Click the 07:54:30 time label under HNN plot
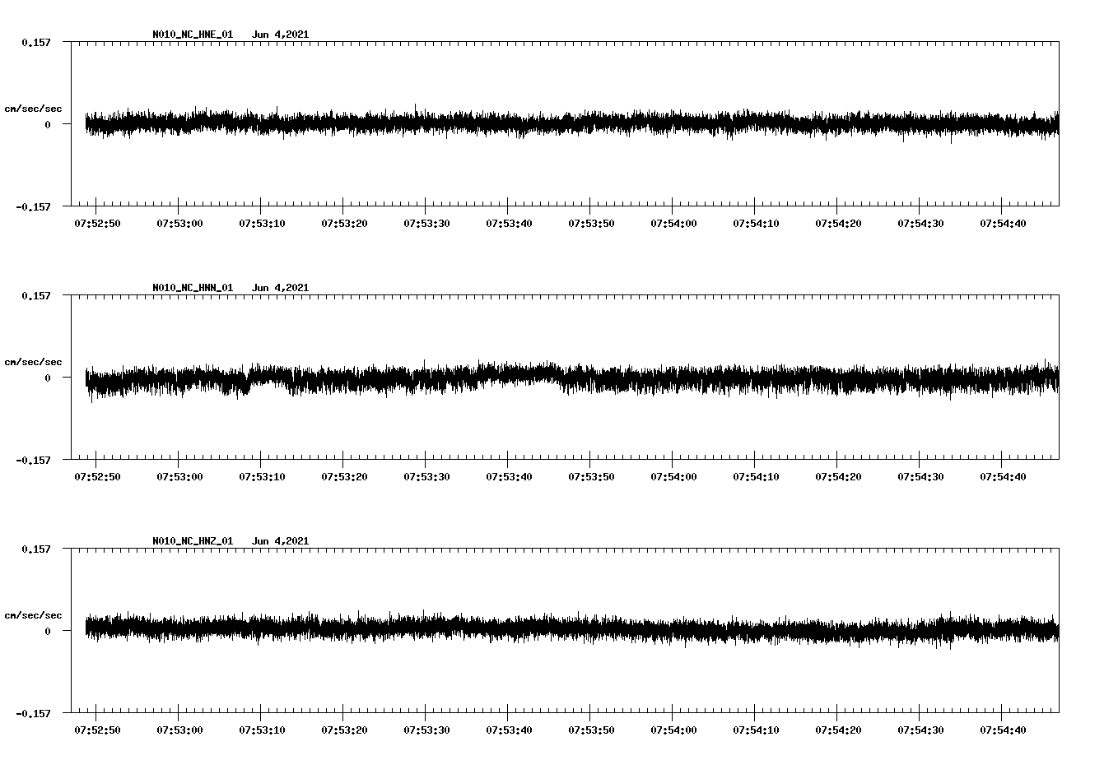The image size is (1118, 760). tap(920, 476)
